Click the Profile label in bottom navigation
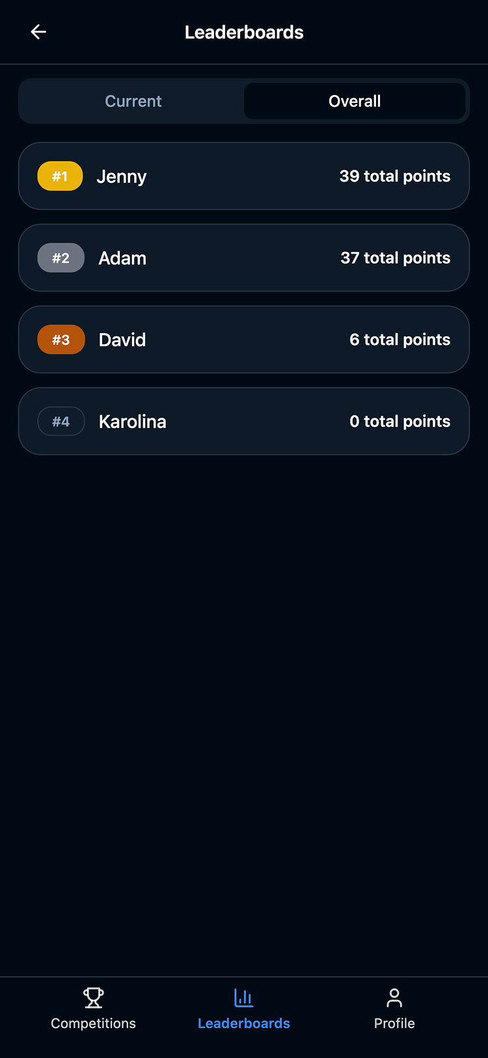488x1058 pixels. (394, 1024)
